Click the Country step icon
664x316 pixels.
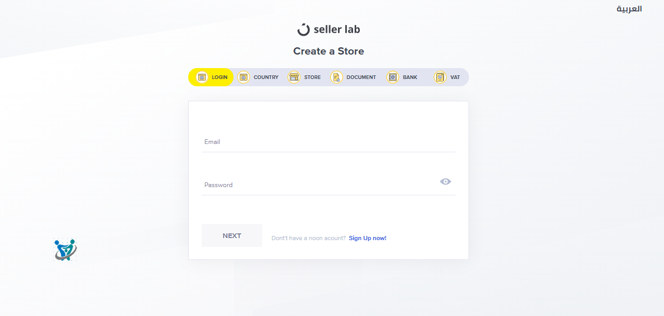coord(243,77)
